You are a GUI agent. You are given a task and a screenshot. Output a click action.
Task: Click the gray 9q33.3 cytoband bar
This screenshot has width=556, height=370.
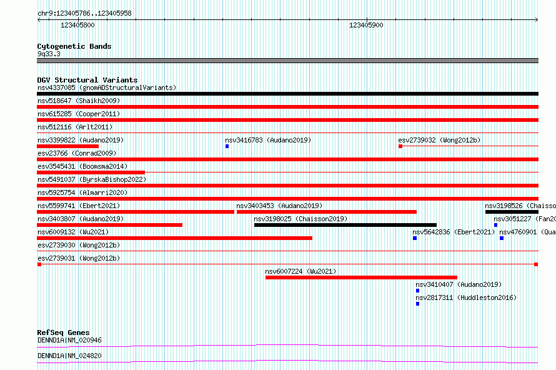[x=287, y=61]
